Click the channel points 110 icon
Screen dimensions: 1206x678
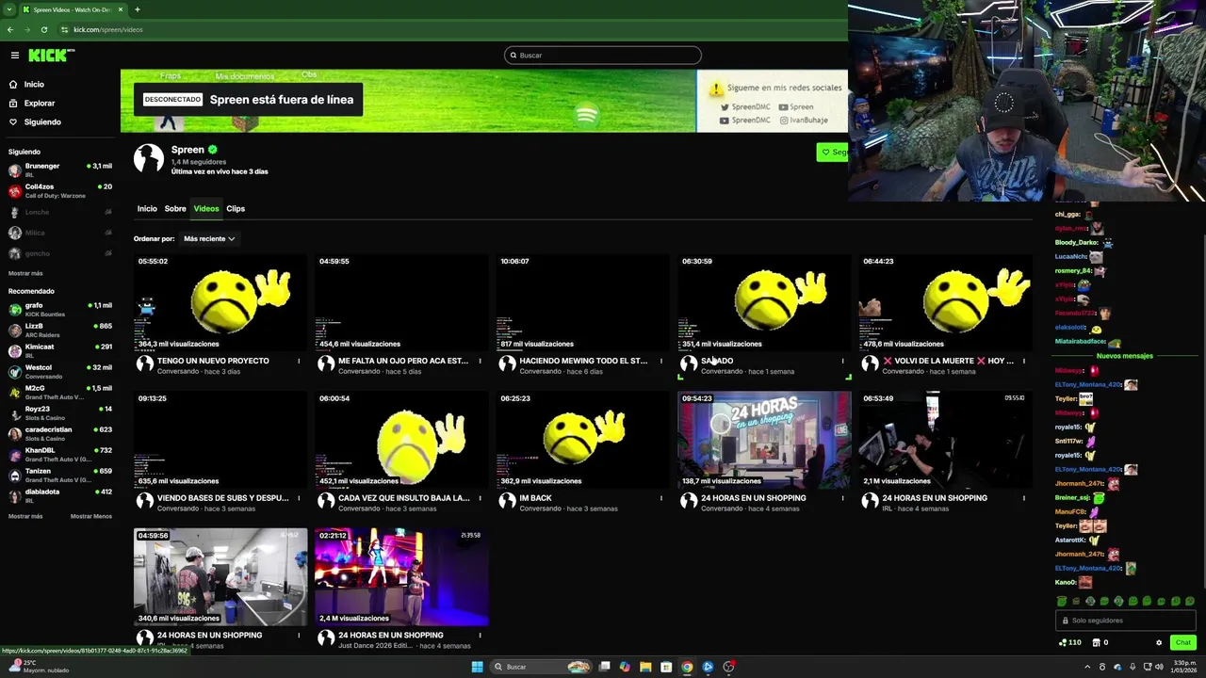pyautogui.click(x=1070, y=643)
